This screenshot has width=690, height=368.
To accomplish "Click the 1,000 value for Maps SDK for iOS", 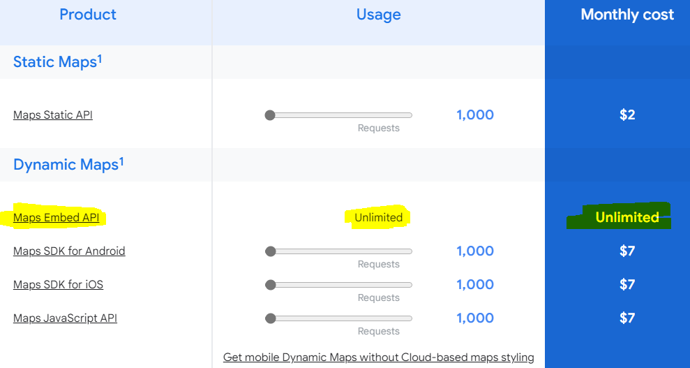I will pos(475,285).
